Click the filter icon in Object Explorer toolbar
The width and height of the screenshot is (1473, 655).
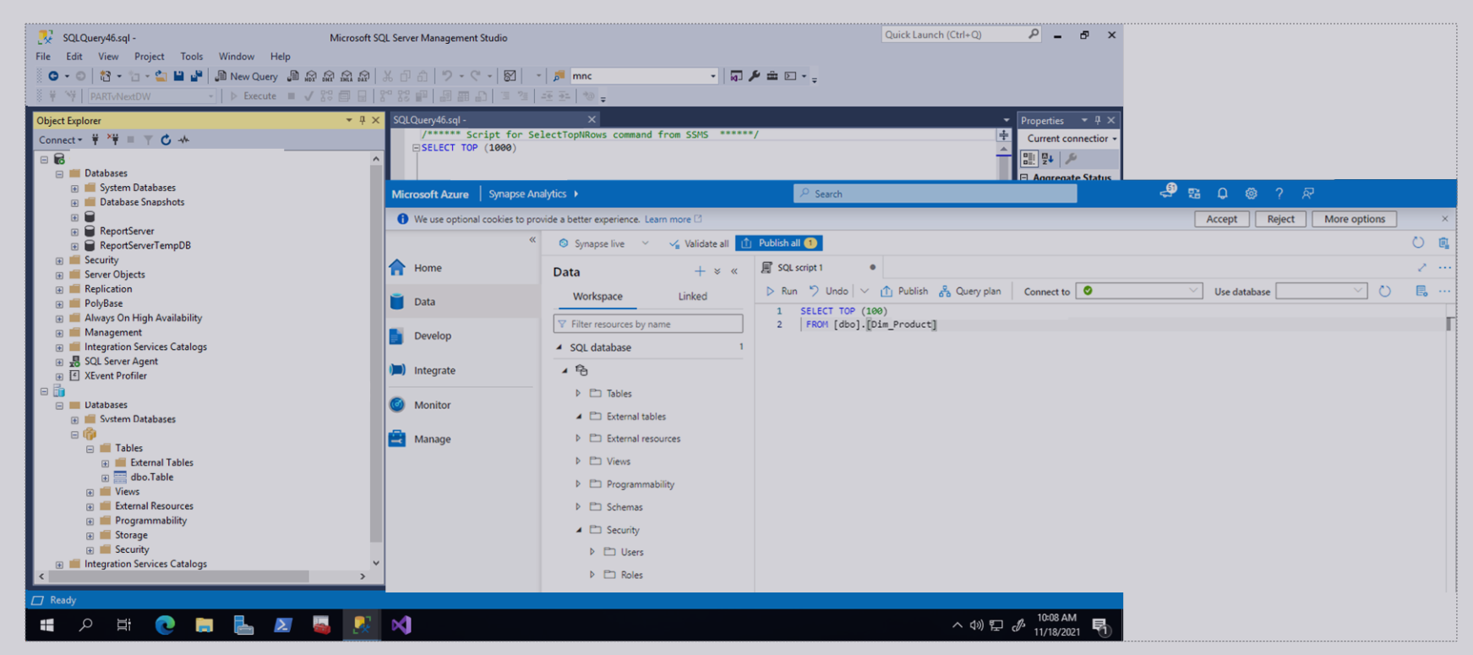[148, 140]
